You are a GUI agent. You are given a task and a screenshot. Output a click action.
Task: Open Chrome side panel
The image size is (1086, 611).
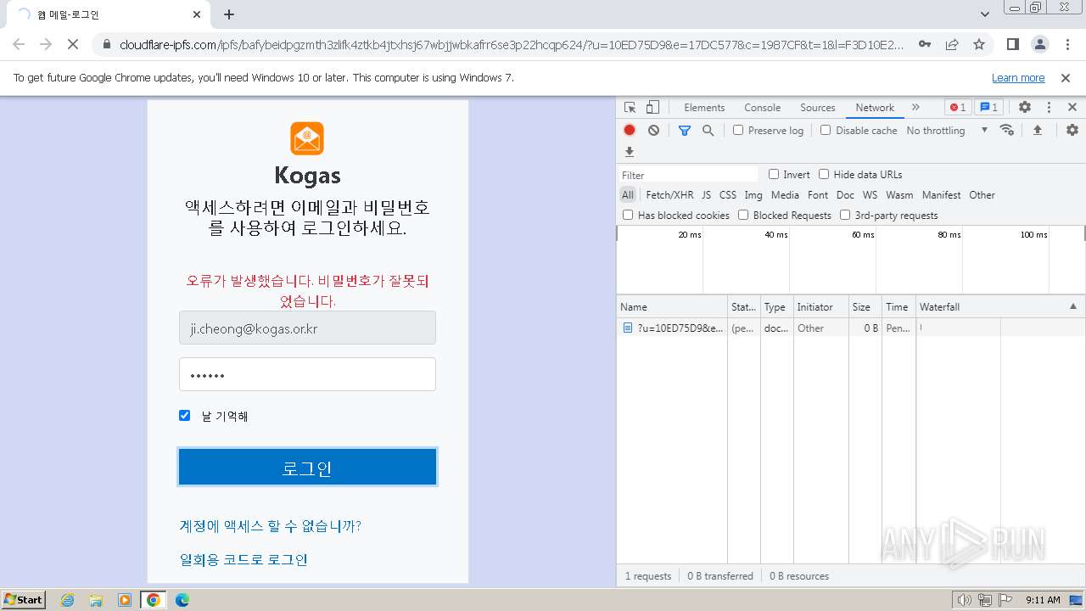(1012, 44)
